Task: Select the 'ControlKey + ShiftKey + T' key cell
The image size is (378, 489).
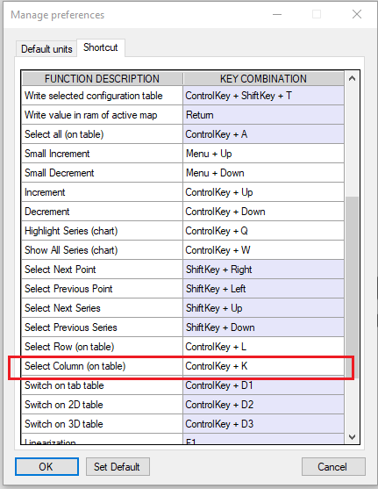Action: click(264, 96)
